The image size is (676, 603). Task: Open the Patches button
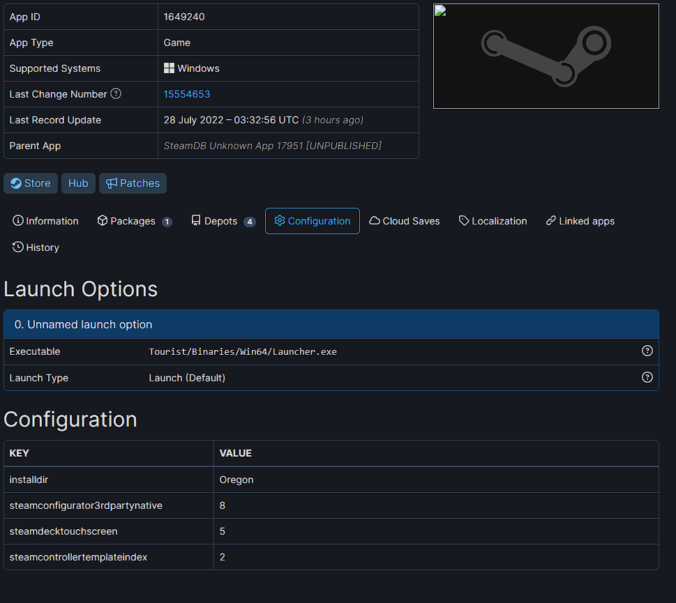point(133,183)
